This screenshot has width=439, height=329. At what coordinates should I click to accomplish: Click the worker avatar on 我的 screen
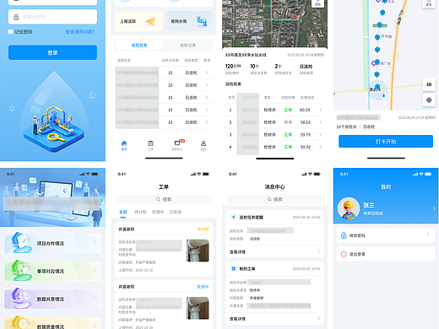349,208
